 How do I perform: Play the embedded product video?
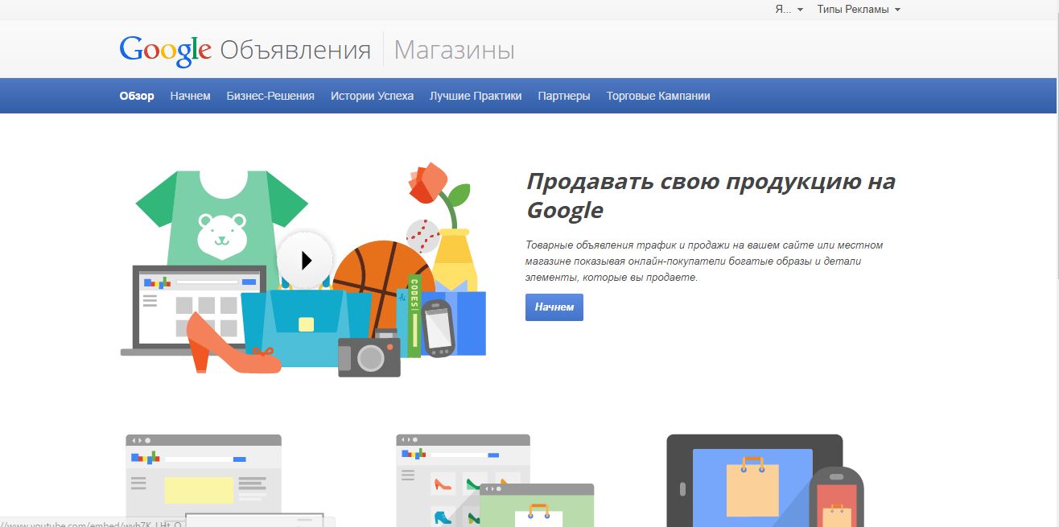(305, 260)
